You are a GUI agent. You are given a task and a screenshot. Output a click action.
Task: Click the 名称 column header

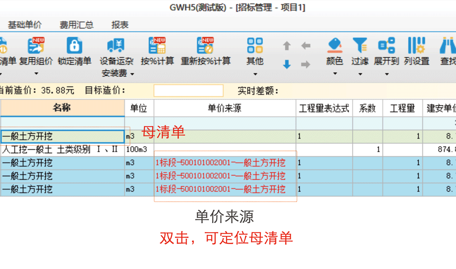tap(62, 108)
